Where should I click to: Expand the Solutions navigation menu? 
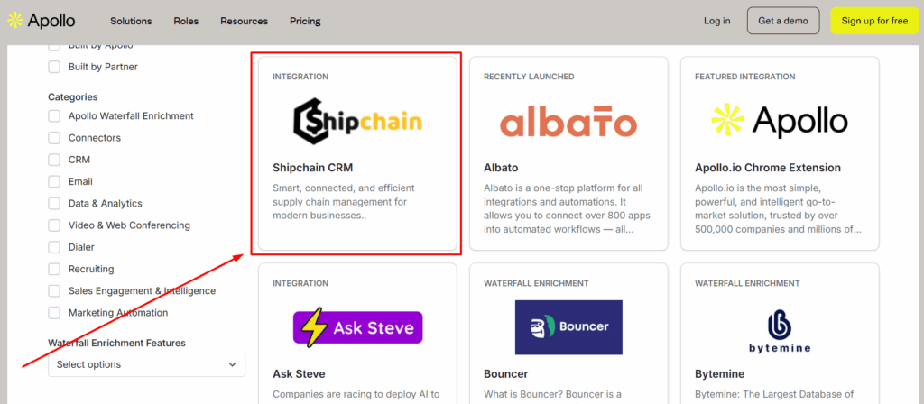pyautogui.click(x=131, y=21)
